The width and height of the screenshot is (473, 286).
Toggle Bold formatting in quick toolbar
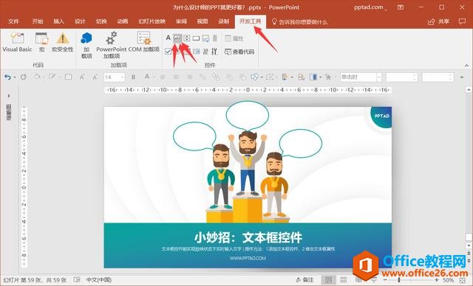[133, 77]
